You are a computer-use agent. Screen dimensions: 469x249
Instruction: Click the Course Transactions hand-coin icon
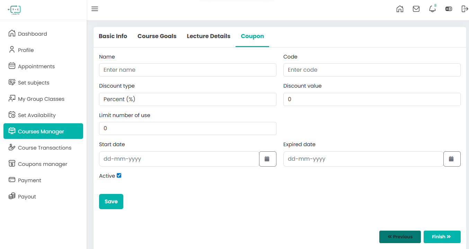point(12,147)
